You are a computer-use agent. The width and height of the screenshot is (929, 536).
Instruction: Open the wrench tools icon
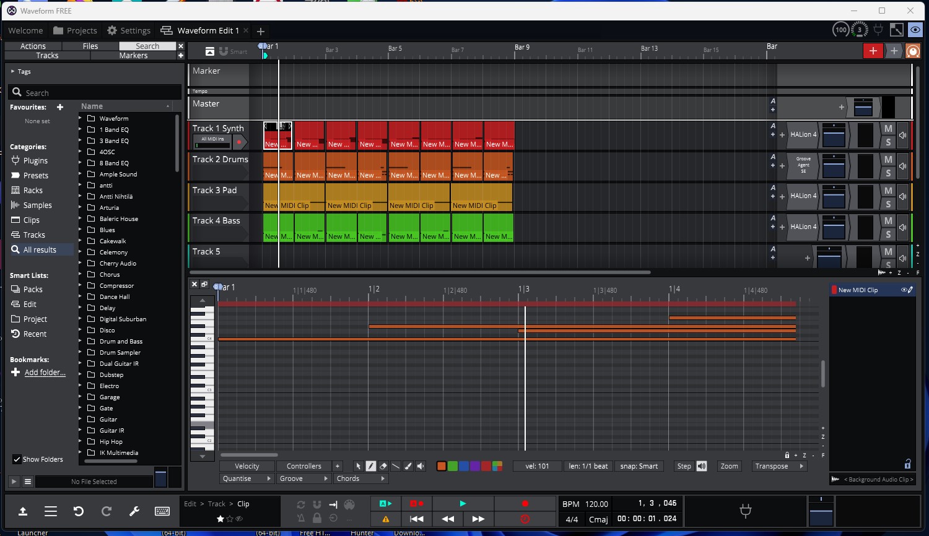134,511
